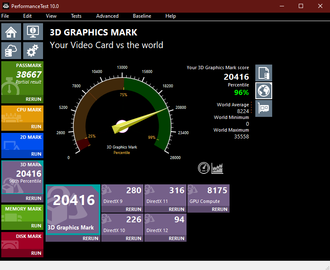330x270 pixels.
Task: Select the CPU Mark tile
Action: (x=22, y=114)
